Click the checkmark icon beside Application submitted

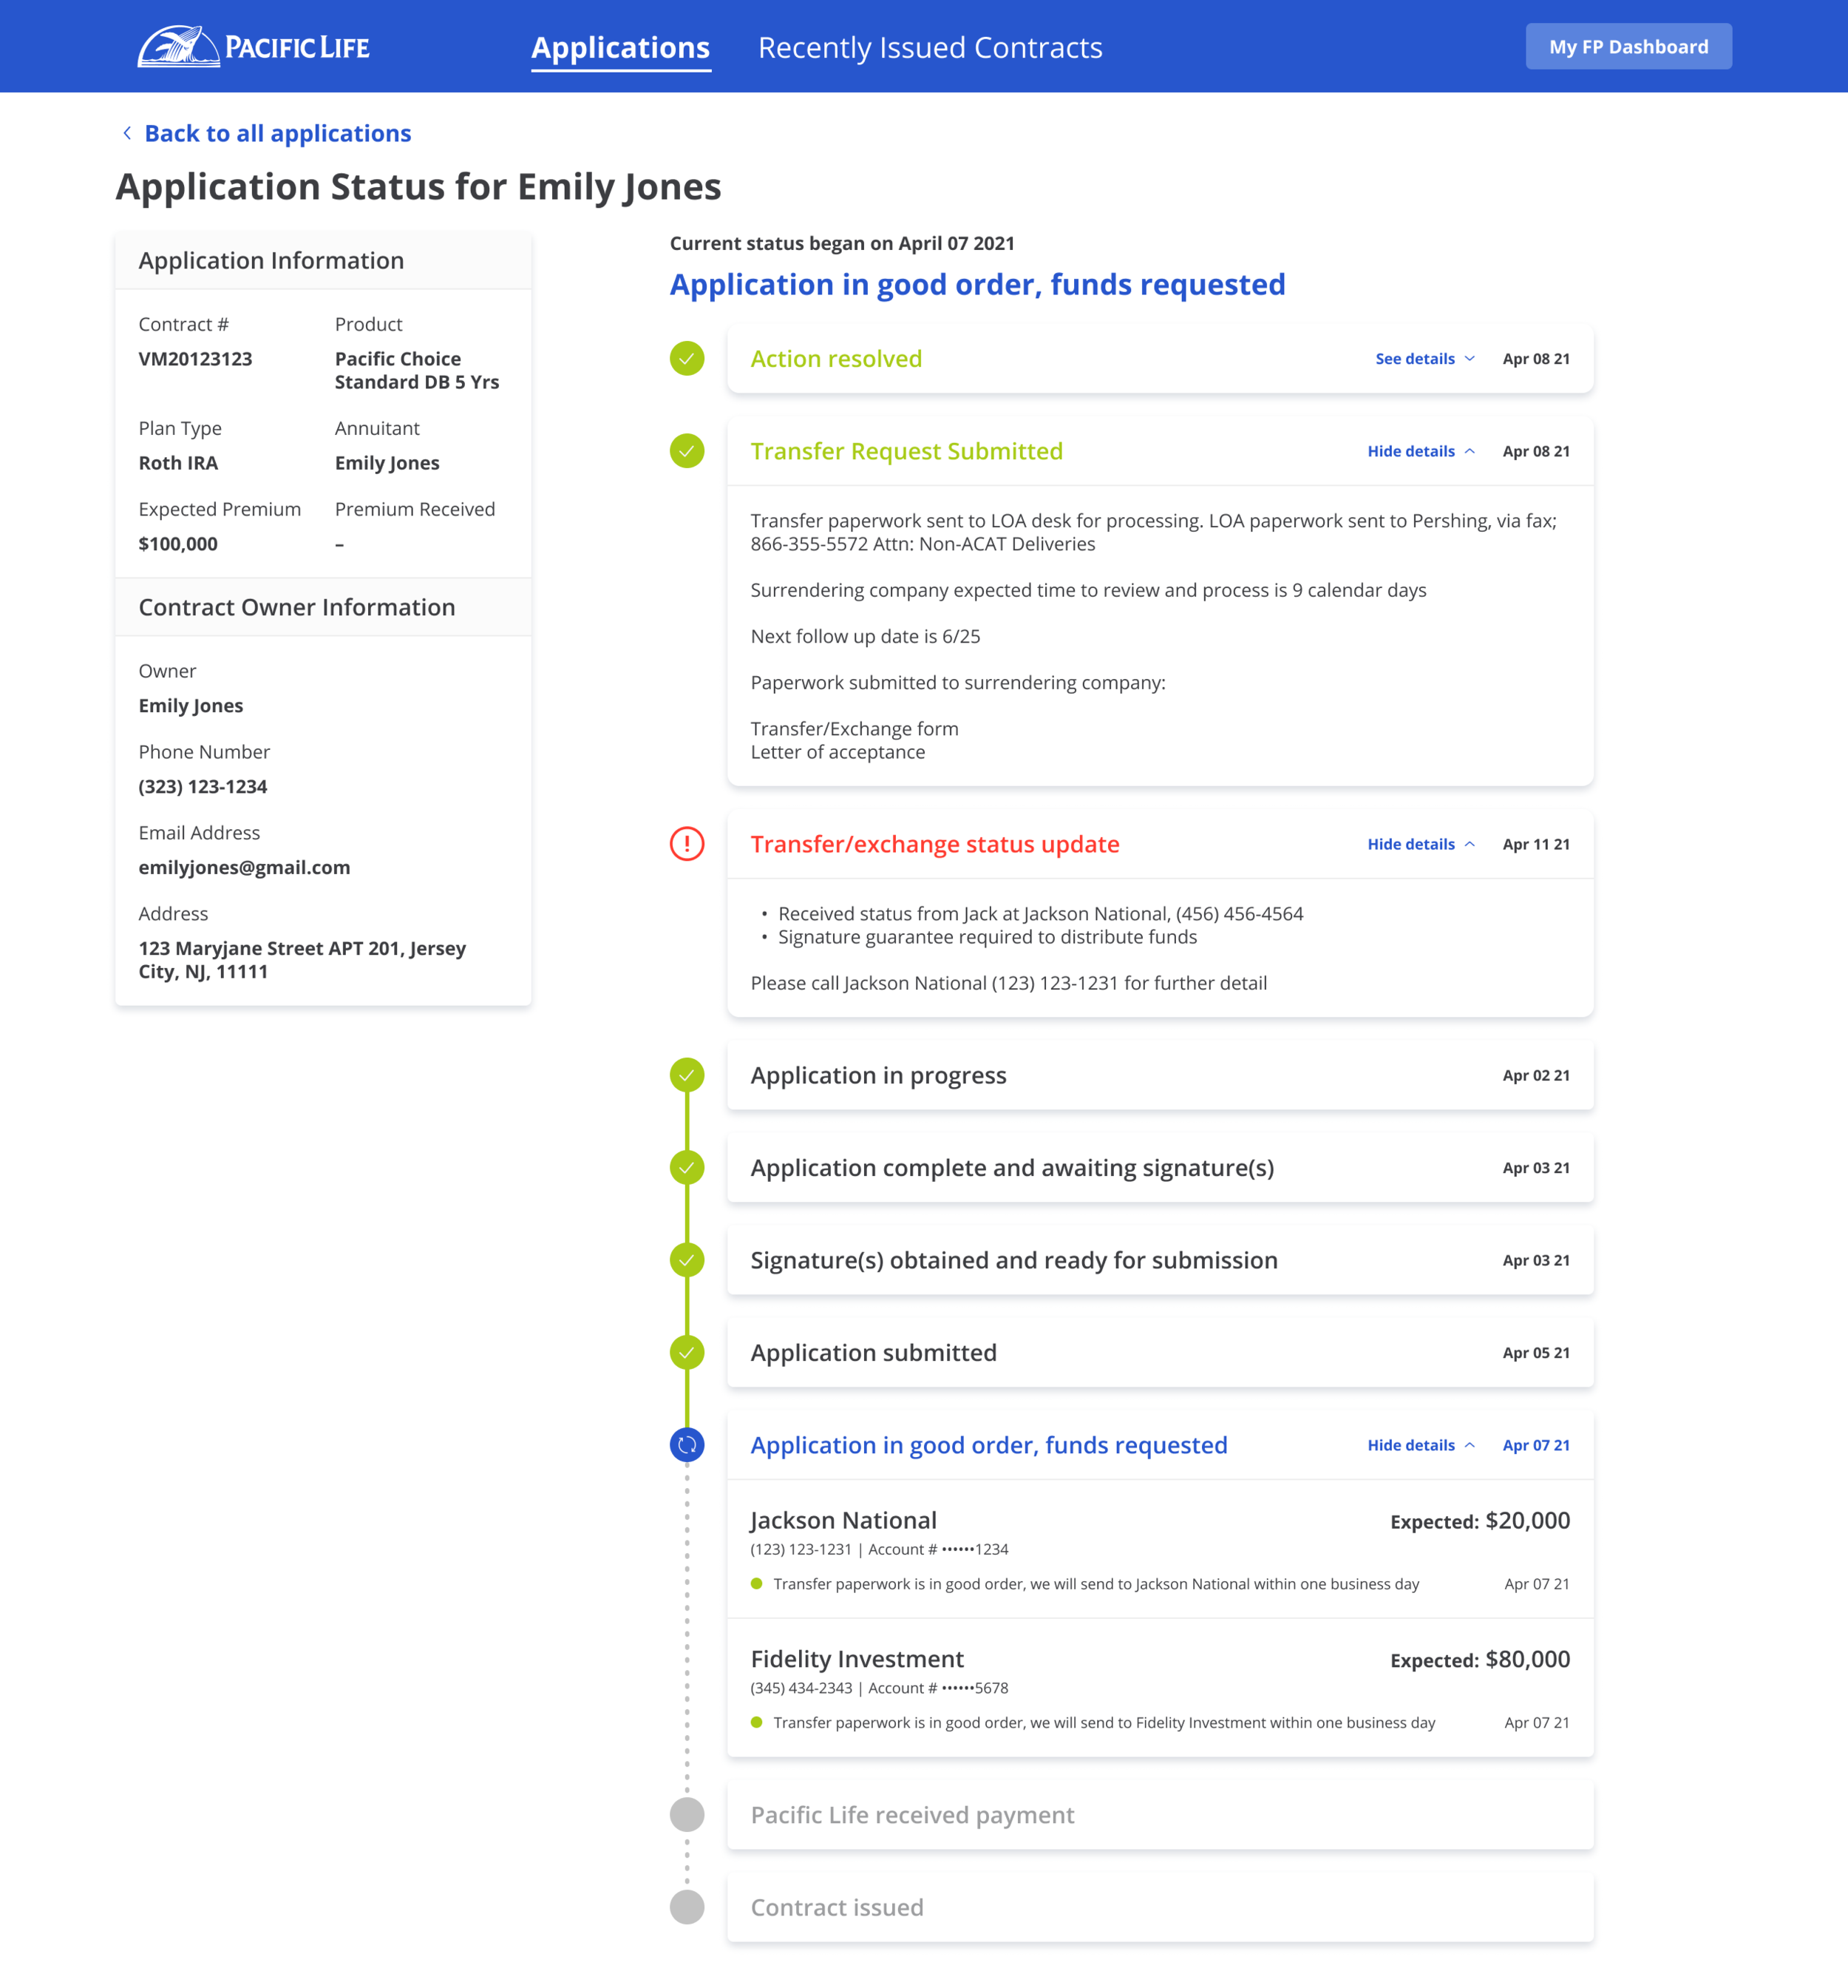tap(687, 1352)
